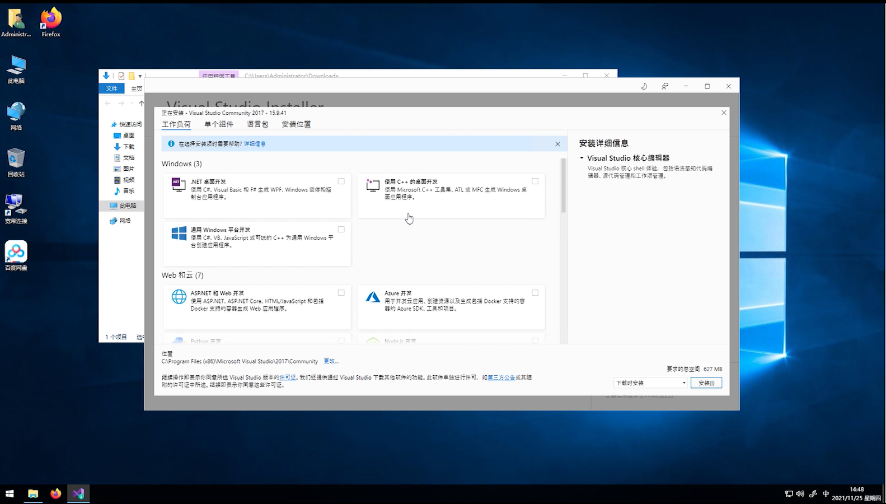Click the ASP.NET globe icon
This screenshot has width=886, height=504.
179,296
